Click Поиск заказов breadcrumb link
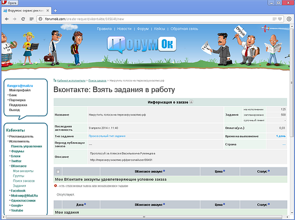The image size is (295, 220). [97, 80]
